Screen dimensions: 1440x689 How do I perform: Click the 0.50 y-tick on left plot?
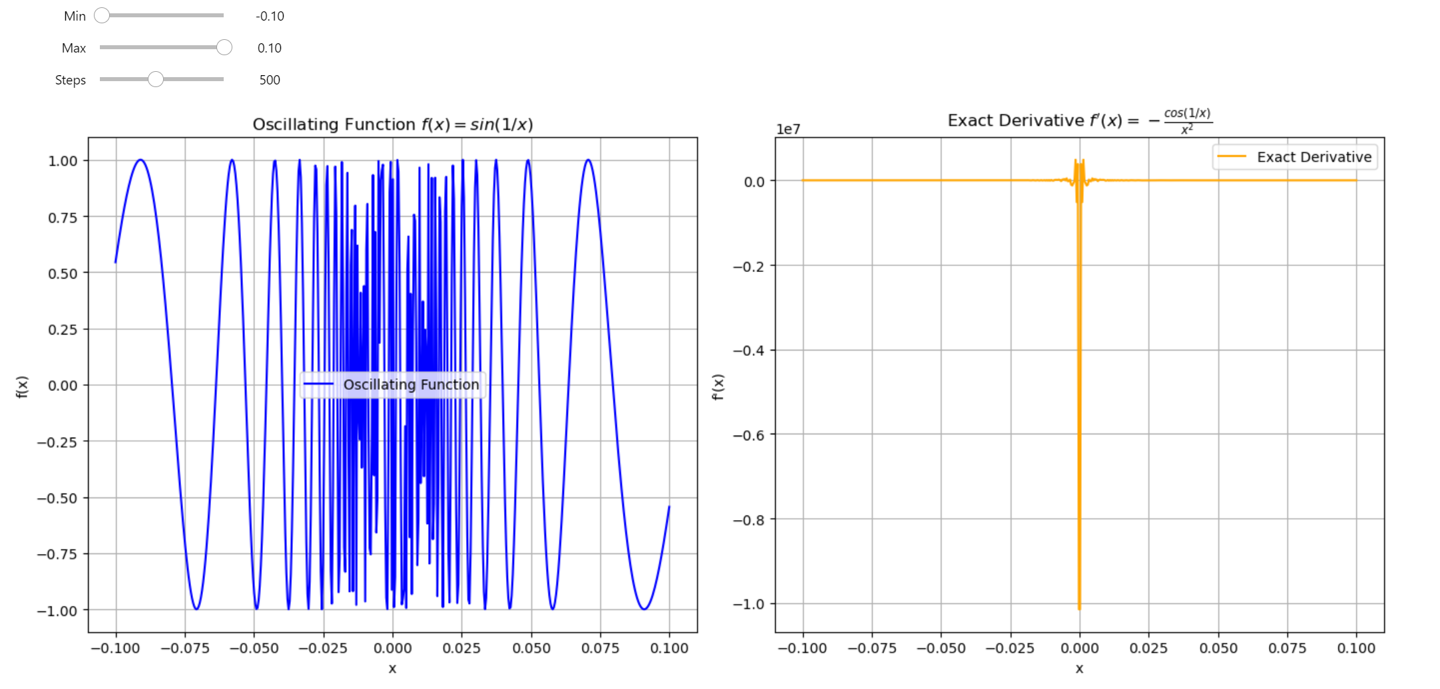[x=63, y=273]
